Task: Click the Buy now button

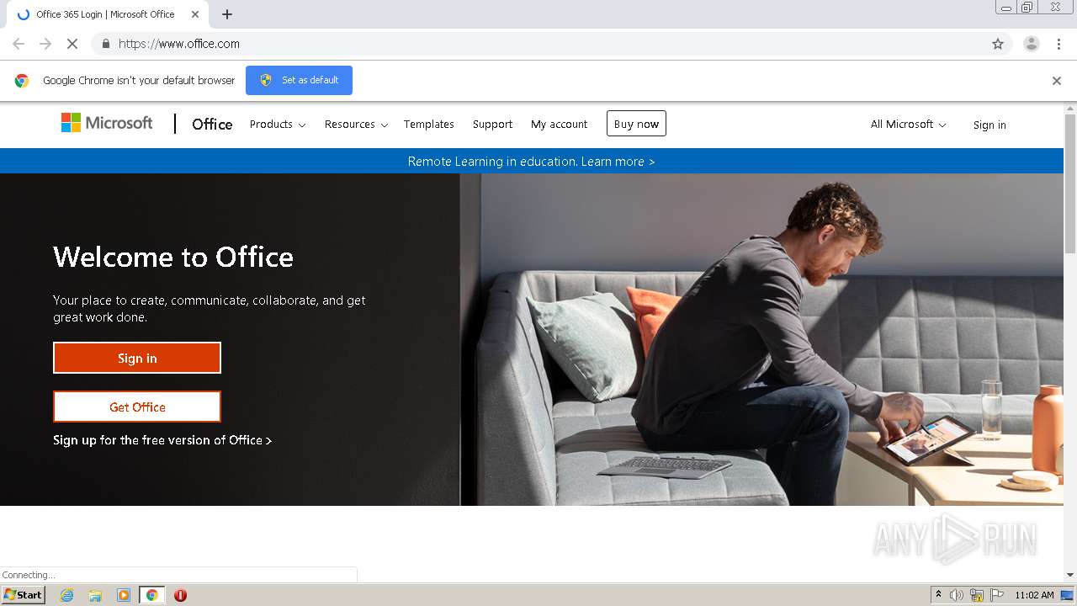Action: (x=636, y=124)
